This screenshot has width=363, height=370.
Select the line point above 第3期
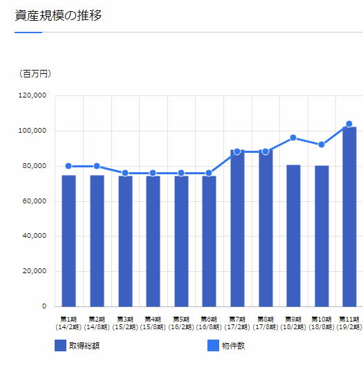pos(125,173)
